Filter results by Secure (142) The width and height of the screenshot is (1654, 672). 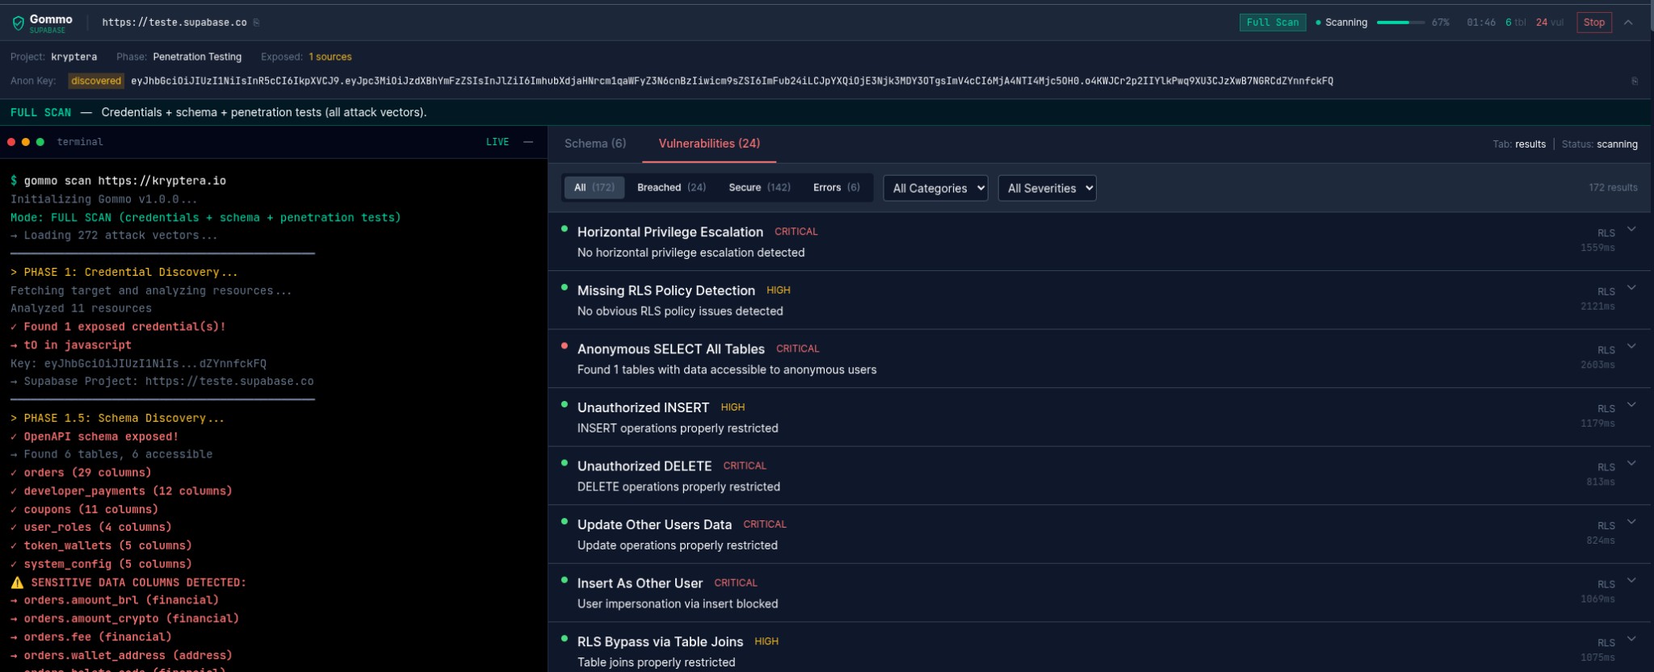[759, 187]
